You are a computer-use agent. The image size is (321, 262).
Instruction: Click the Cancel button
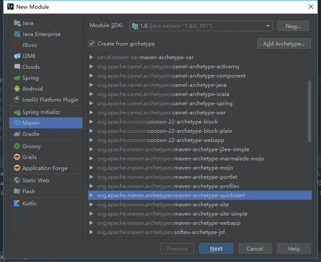[255, 248]
